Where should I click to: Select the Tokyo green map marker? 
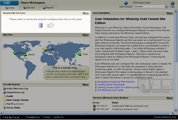[80, 54]
